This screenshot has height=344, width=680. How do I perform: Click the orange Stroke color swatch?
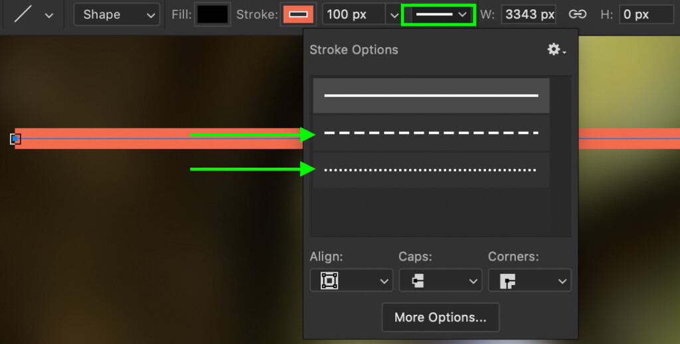(298, 15)
